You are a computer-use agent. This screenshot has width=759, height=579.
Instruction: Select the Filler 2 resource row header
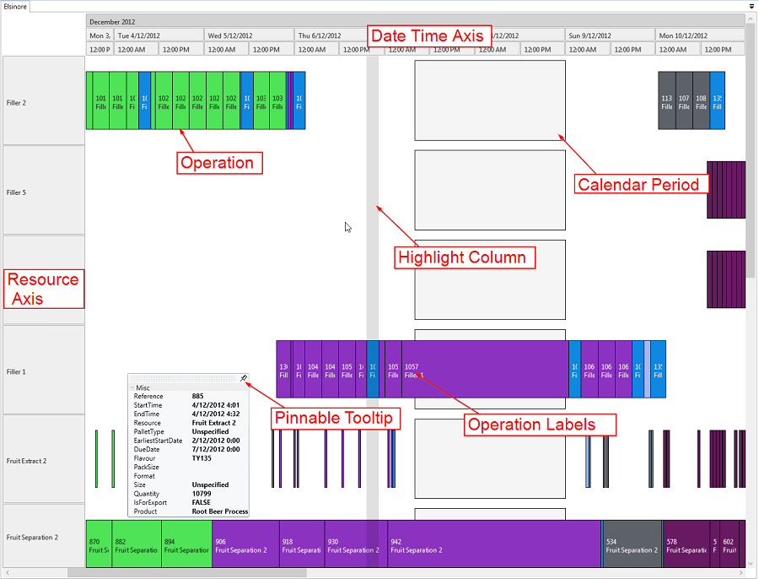pos(43,101)
